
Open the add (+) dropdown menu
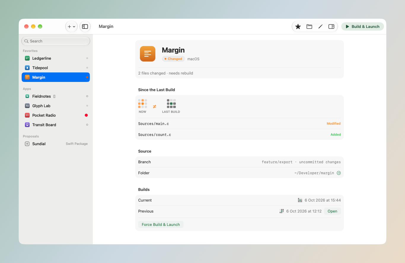(x=71, y=26)
